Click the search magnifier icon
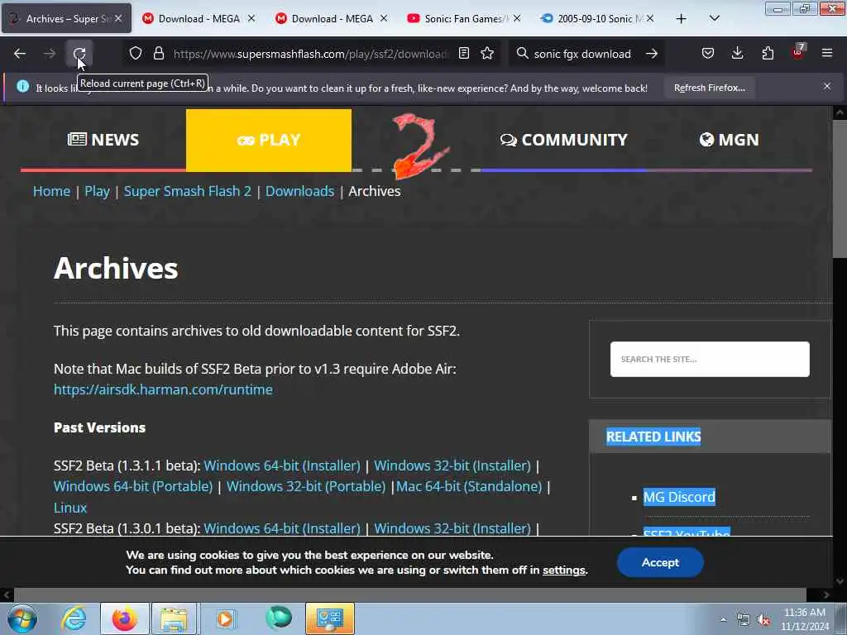This screenshot has width=847, height=635. pos(523,54)
